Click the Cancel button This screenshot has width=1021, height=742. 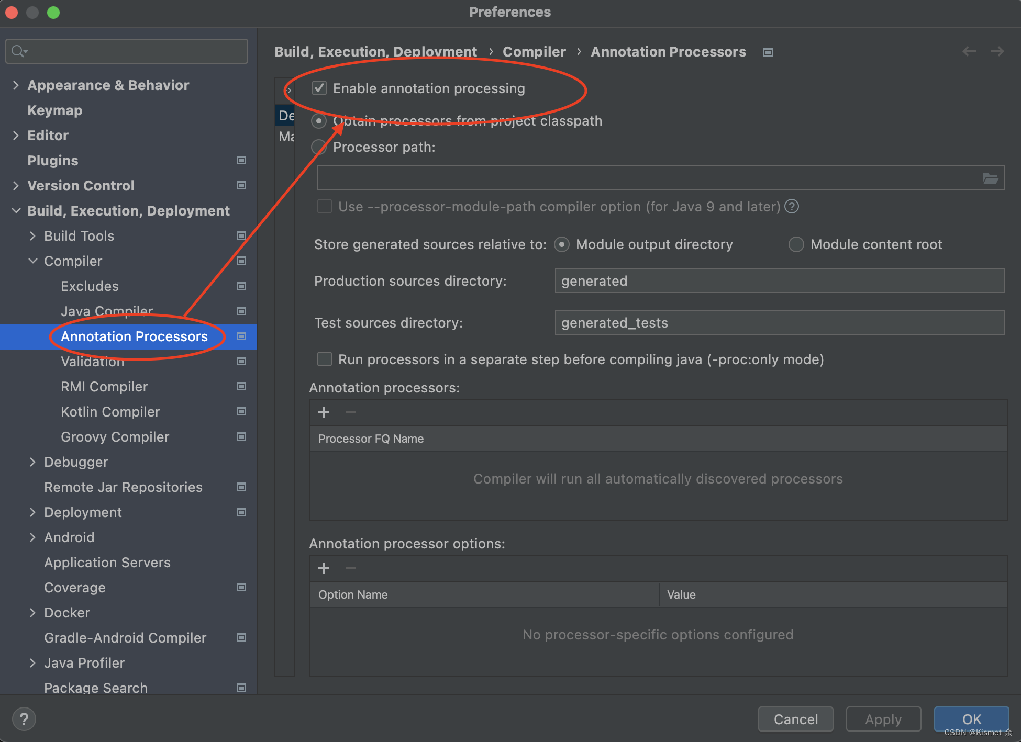pyautogui.click(x=795, y=719)
